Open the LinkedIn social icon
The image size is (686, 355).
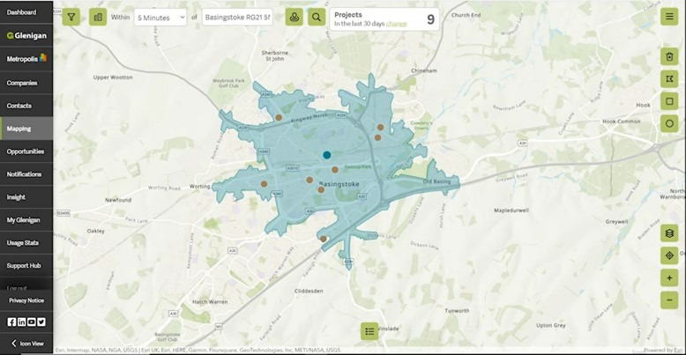pos(21,322)
